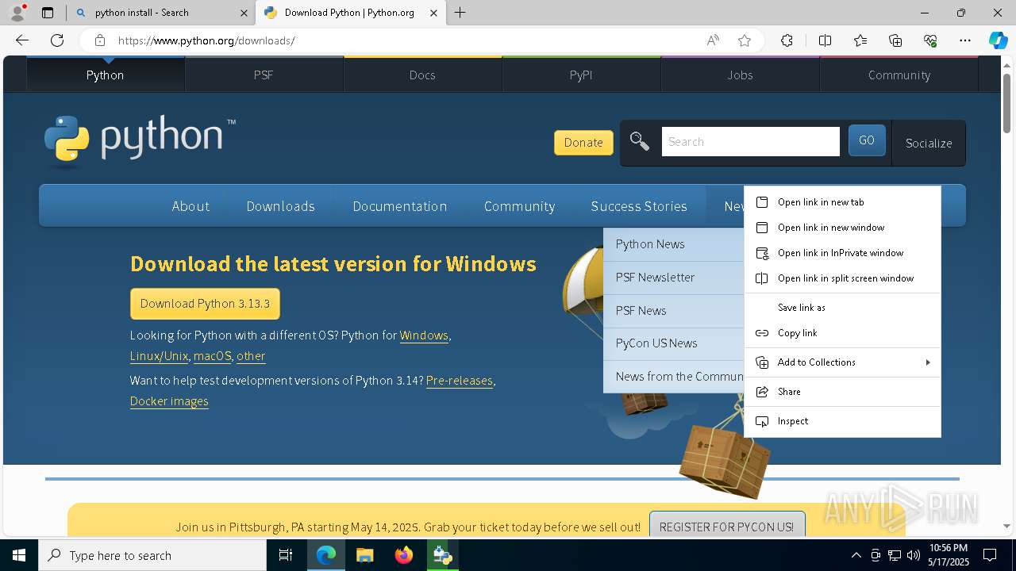The image size is (1016, 571).
Task: Open the Settings and more ellipsis
Action: tap(965, 40)
